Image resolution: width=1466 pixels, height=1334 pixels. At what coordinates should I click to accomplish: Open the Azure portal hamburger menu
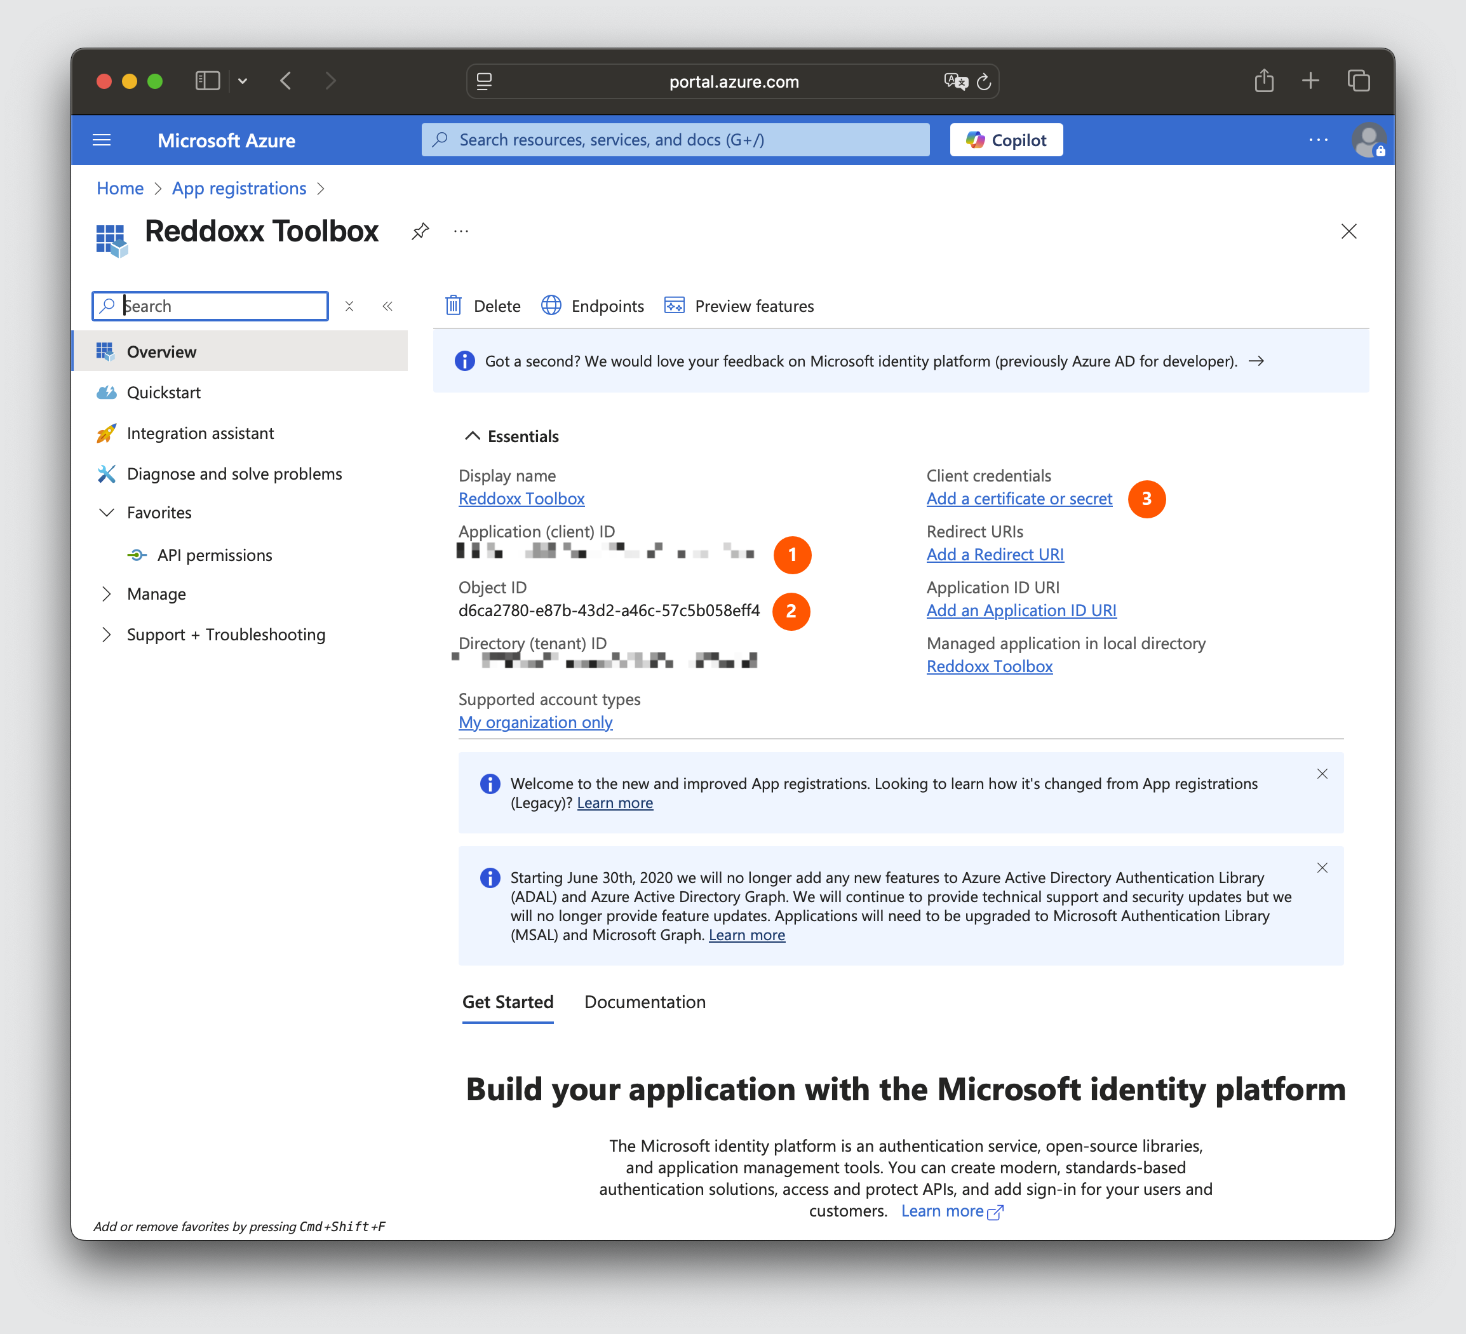coord(102,140)
